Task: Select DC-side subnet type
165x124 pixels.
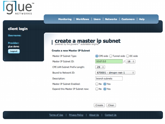Action: (x=127, y=56)
